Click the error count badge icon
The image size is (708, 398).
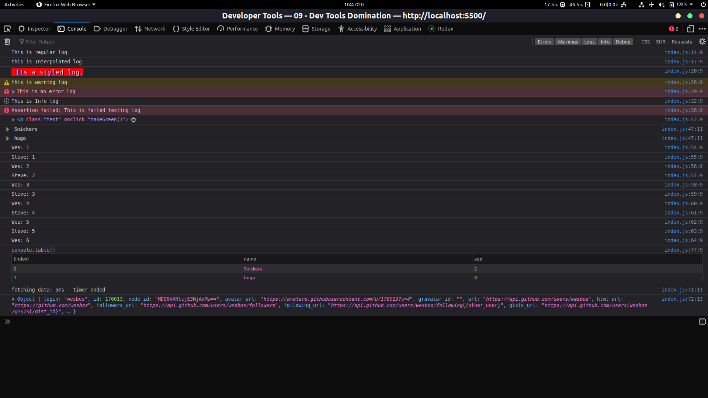coord(673,29)
